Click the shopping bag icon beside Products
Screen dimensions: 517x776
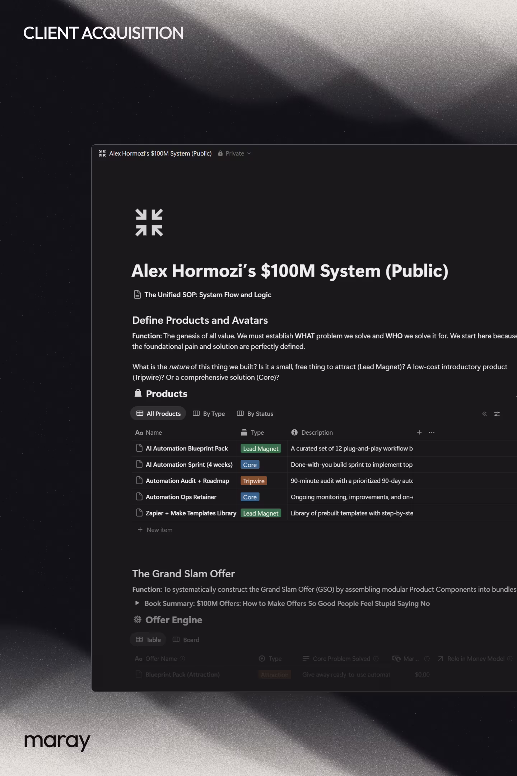[138, 393]
